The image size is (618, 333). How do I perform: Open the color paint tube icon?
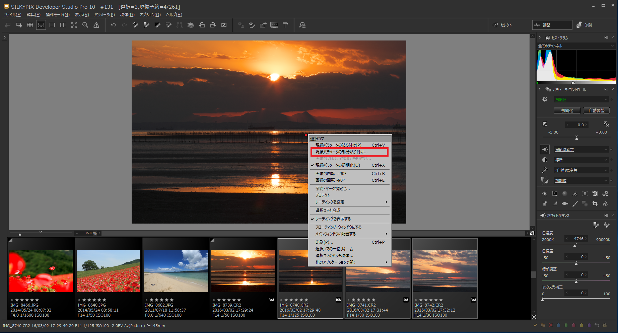(545, 170)
